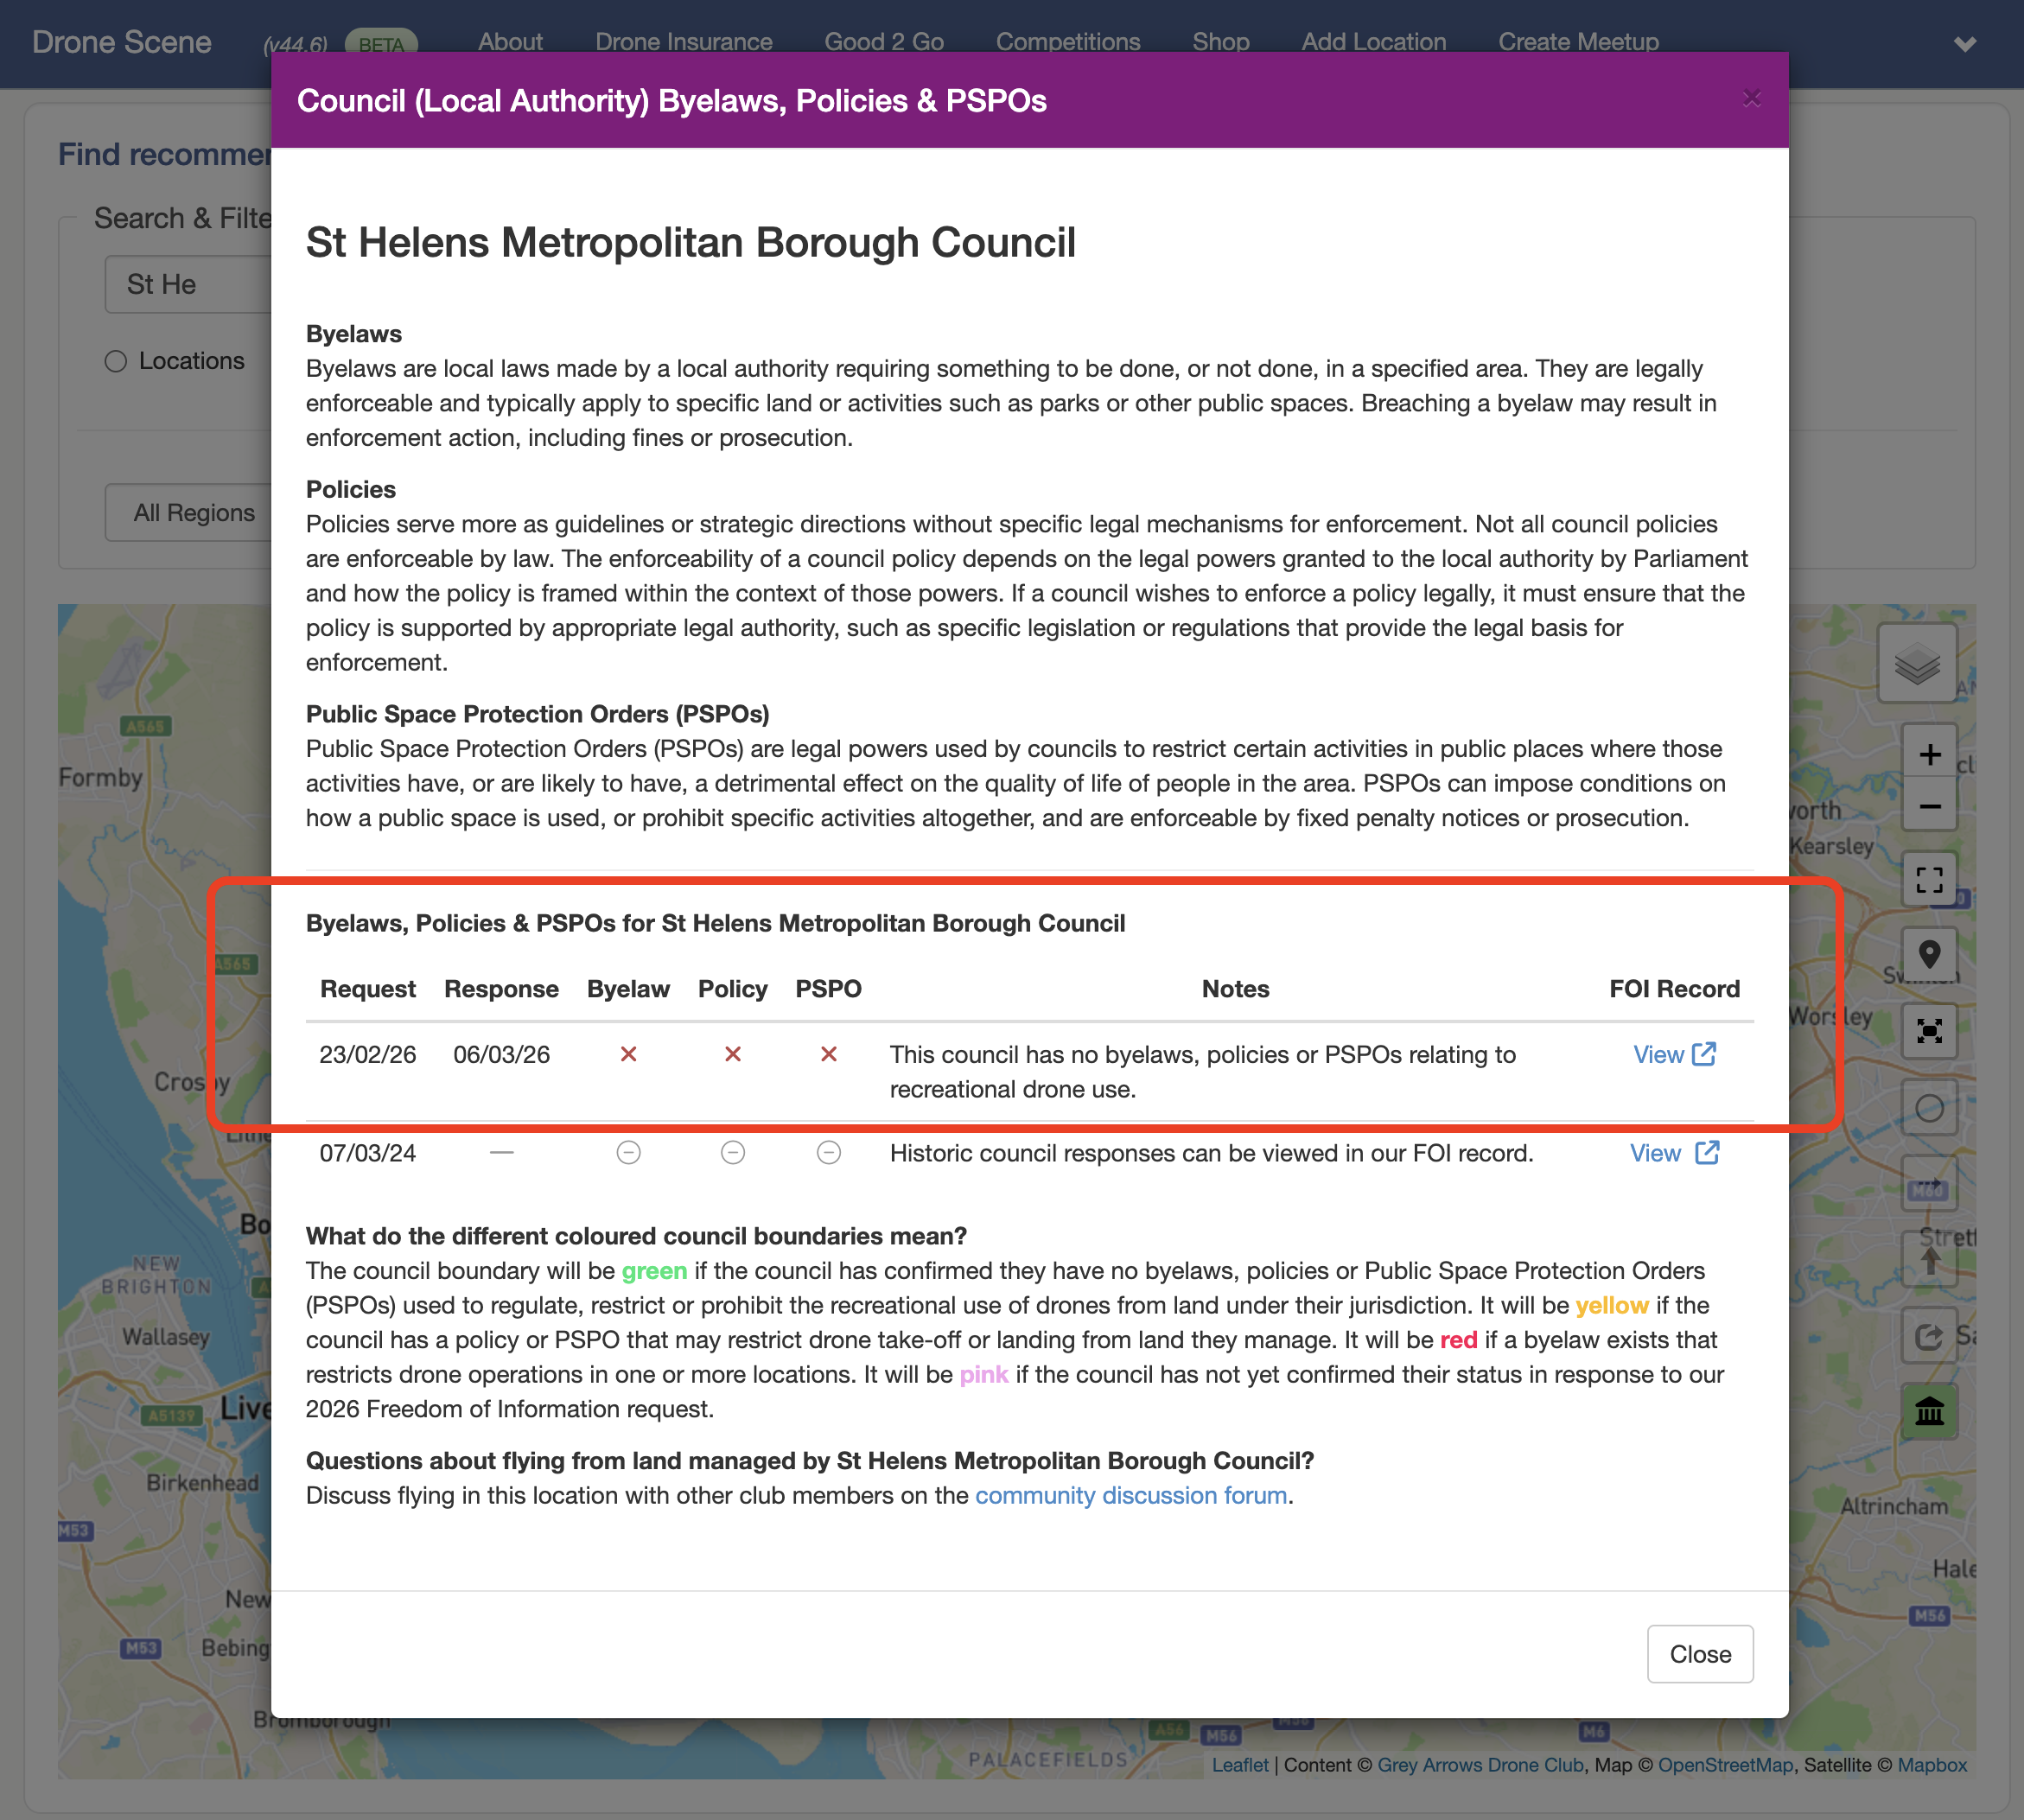2024x1820 pixels.
Task: Toggle fullscreen map view
Action: (x=1929, y=880)
